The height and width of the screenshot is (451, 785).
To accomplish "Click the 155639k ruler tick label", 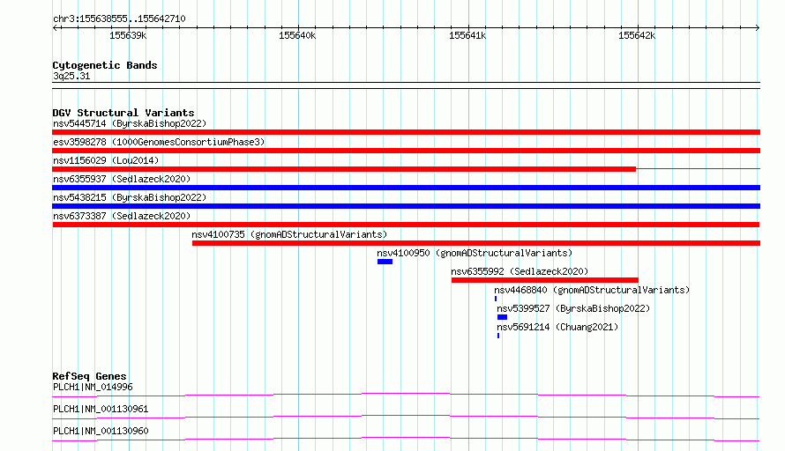I will [128, 35].
